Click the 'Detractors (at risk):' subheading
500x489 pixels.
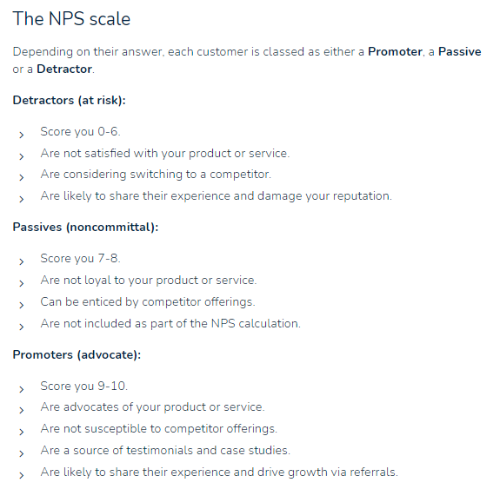point(70,101)
